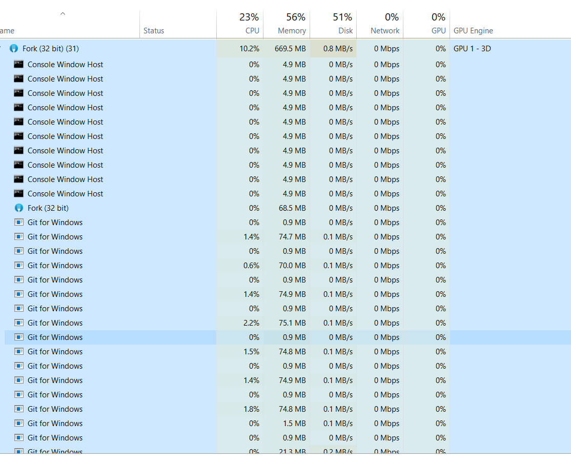Click the Git for Windows icon in the 1.8% CPU row
Image resolution: width=571 pixels, height=462 pixels.
[19, 409]
